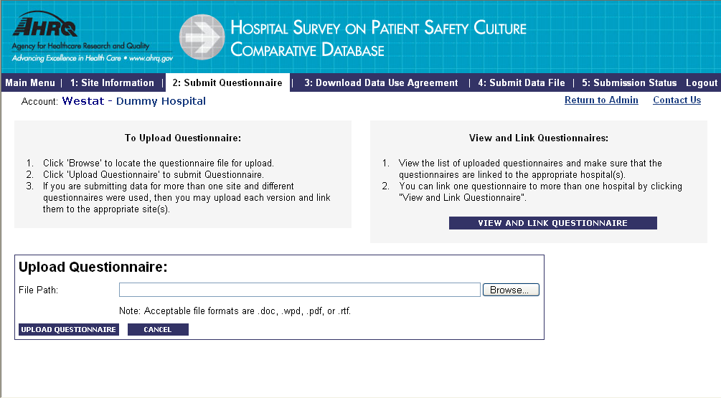Go to 1: Site Information tab
Image resolution: width=721 pixels, height=398 pixels.
point(112,83)
